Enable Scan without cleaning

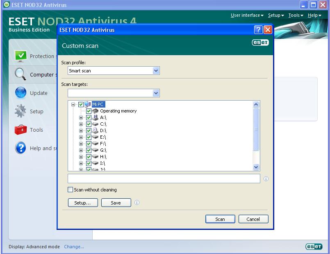click(70, 189)
